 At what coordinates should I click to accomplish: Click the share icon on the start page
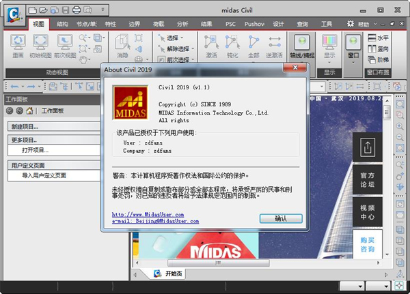368,147
